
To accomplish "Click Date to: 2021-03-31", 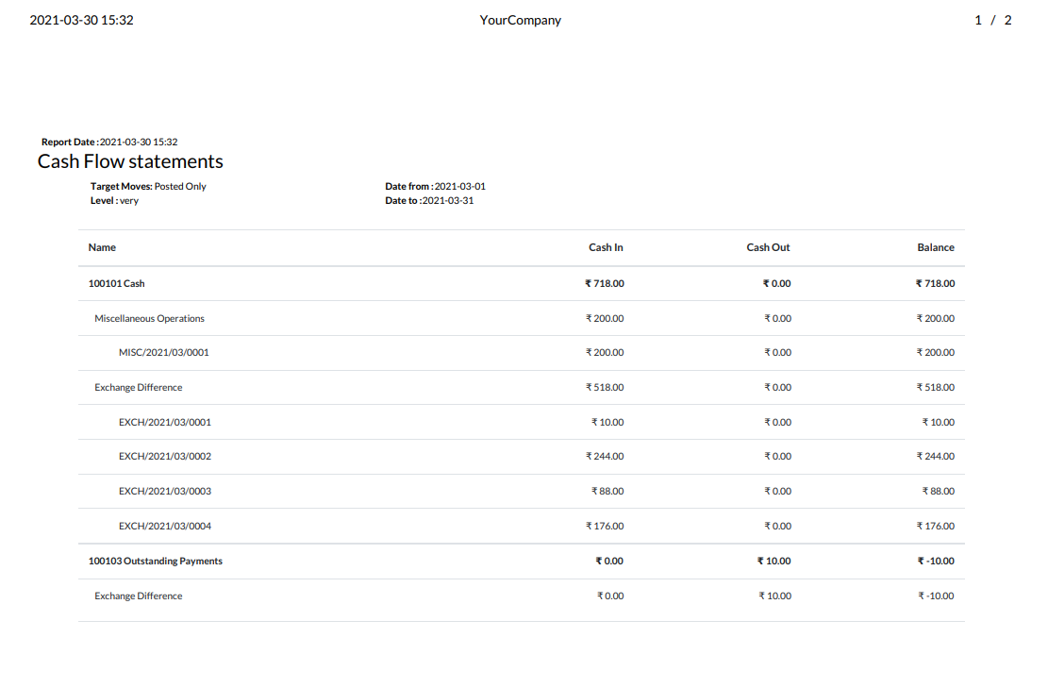I will pos(429,201).
